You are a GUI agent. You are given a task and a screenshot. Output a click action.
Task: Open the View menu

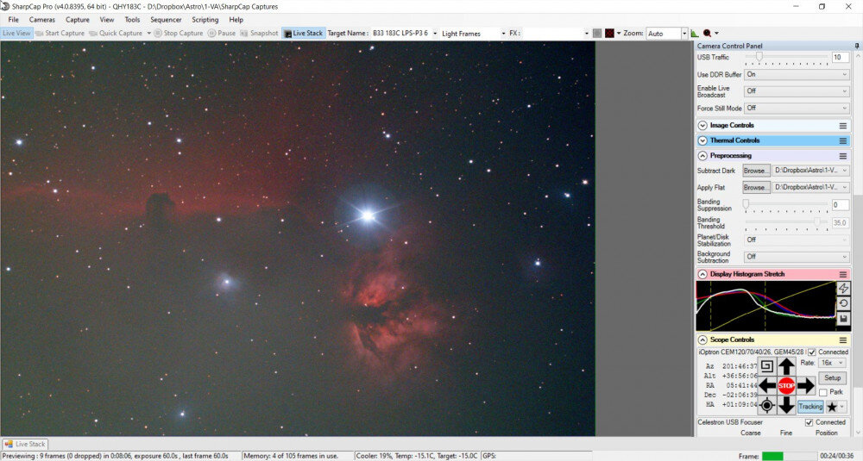(107, 19)
